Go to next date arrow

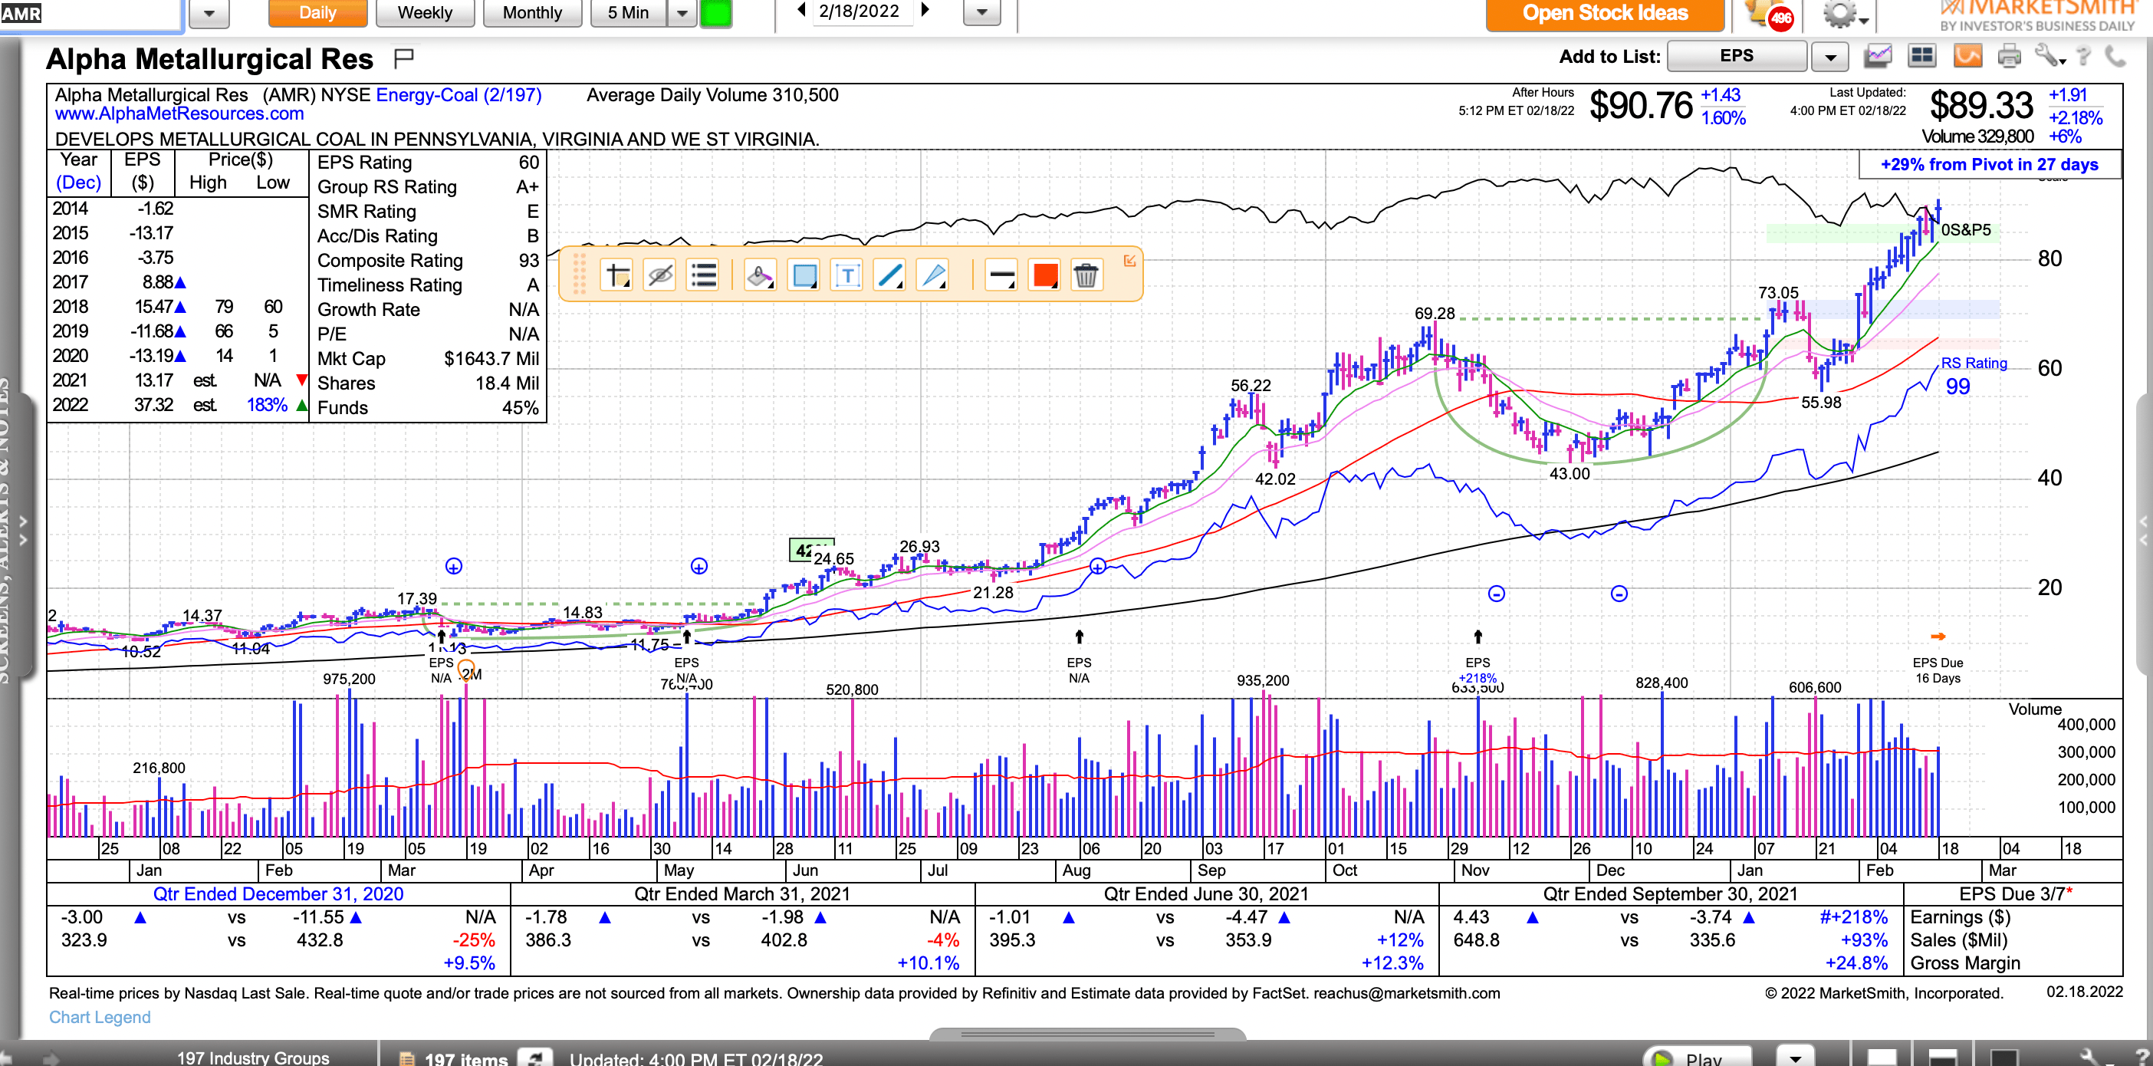[x=925, y=10]
